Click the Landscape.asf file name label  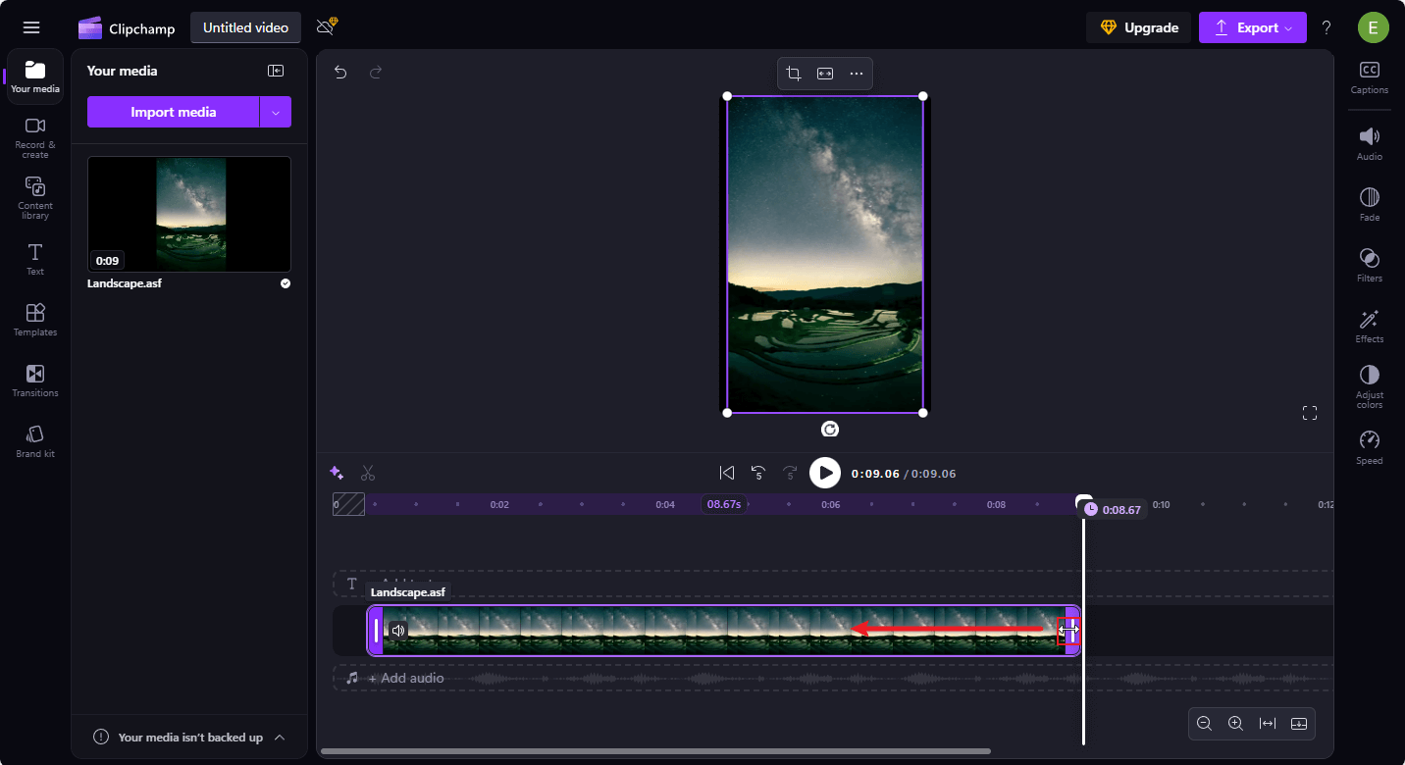[125, 283]
